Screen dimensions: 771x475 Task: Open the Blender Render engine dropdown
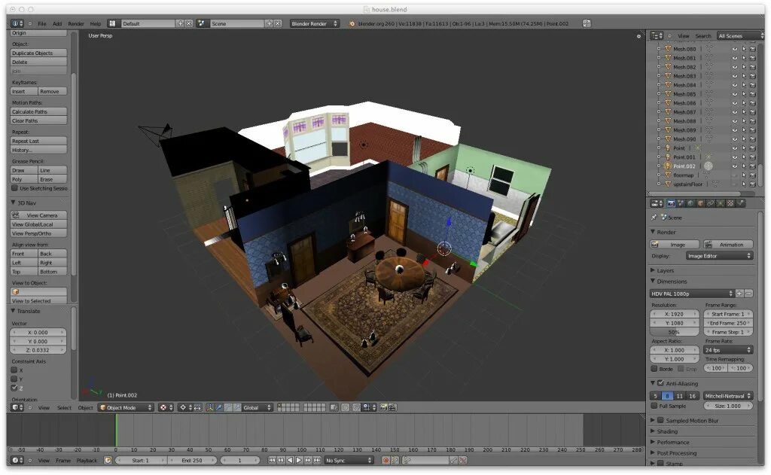point(315,23)
